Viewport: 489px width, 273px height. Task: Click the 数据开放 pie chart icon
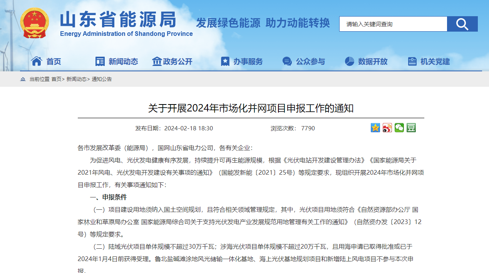pos(349,61)
